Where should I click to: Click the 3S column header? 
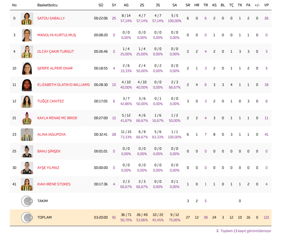(158, 5)
